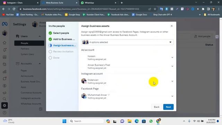Image resolution: width=222 pixels, height=125 pixels.
Task: Open the 4 options selected dropdown
Action: (127, 42)
